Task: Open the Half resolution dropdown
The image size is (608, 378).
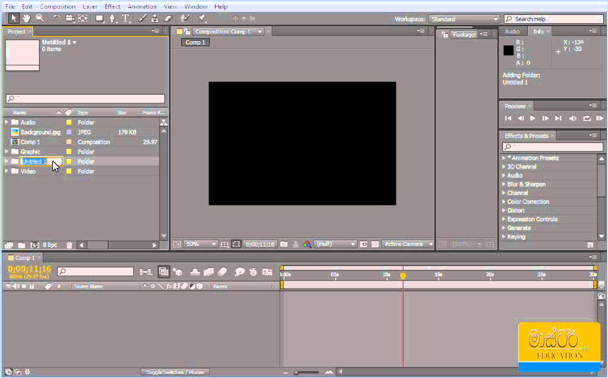Action: [x=335, y=244]
